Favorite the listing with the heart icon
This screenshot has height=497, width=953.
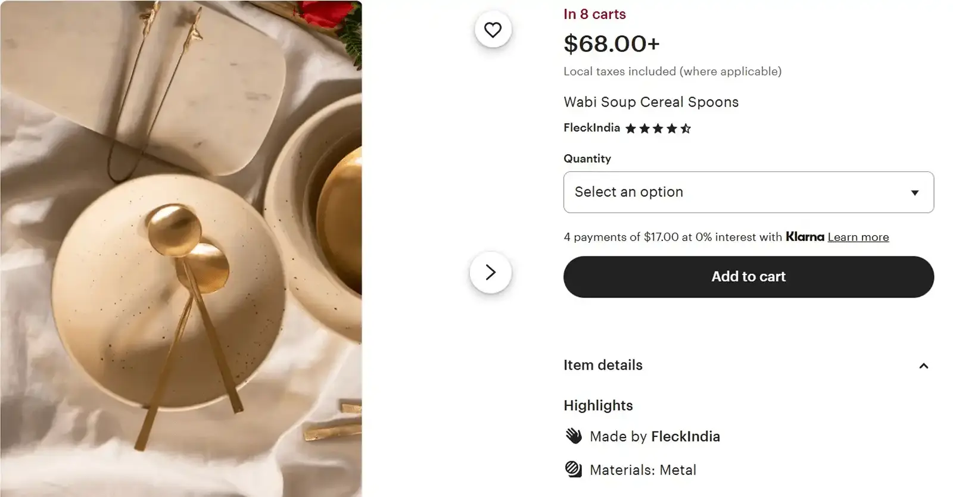[493, 30]
